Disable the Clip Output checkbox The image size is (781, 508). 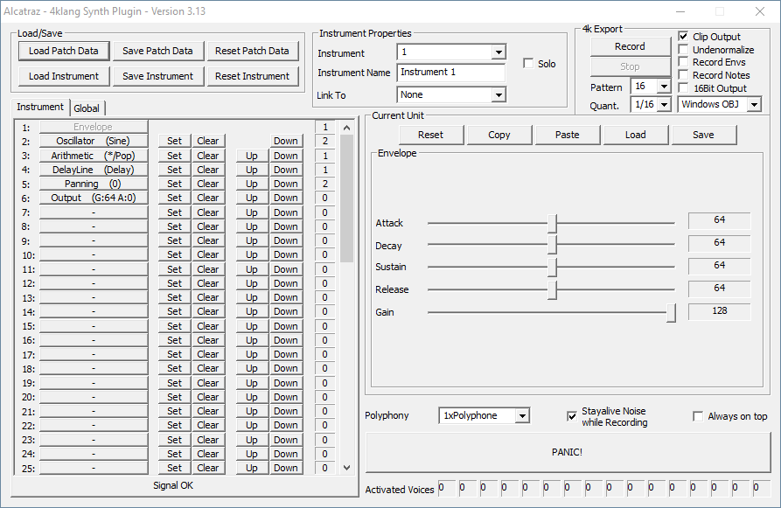(684, 37)
